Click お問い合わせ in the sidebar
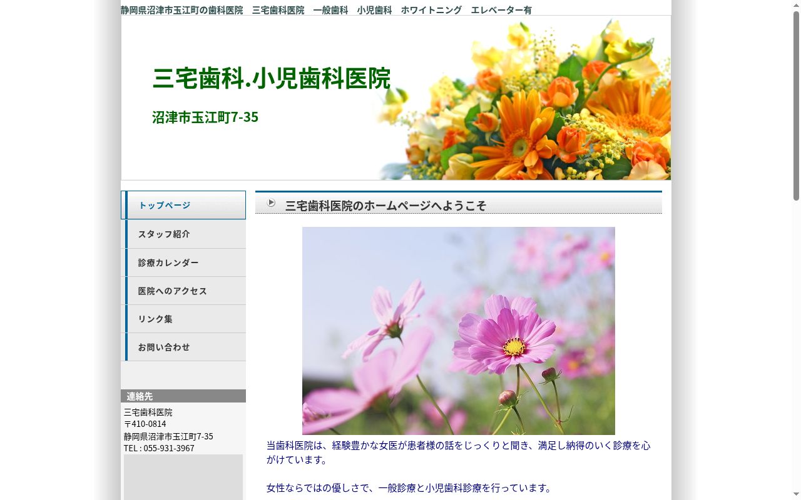 [x=183, y=347]
